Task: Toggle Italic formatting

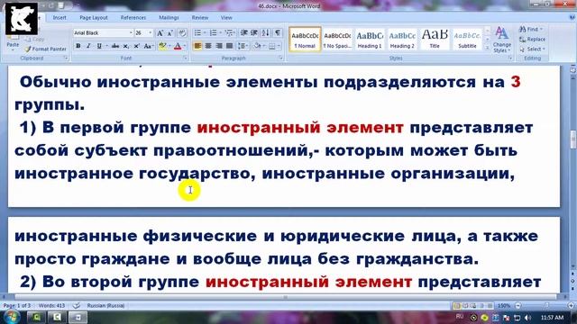Action: (x=88, y=46)
